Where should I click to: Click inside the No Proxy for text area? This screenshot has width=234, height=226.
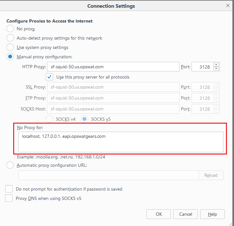(x=121, y=142)
